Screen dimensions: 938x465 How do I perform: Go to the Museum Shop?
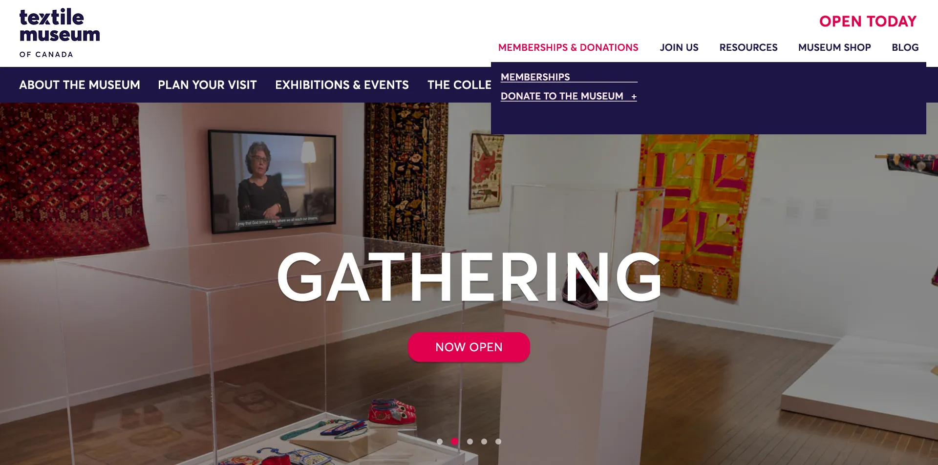coord(834,47)
